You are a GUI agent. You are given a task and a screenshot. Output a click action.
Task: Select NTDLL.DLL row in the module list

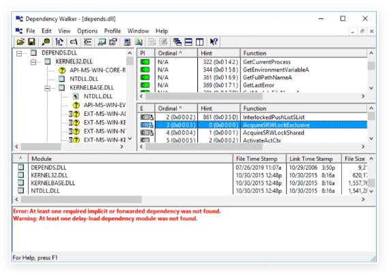pyautogui.click(x=190, y=191)
